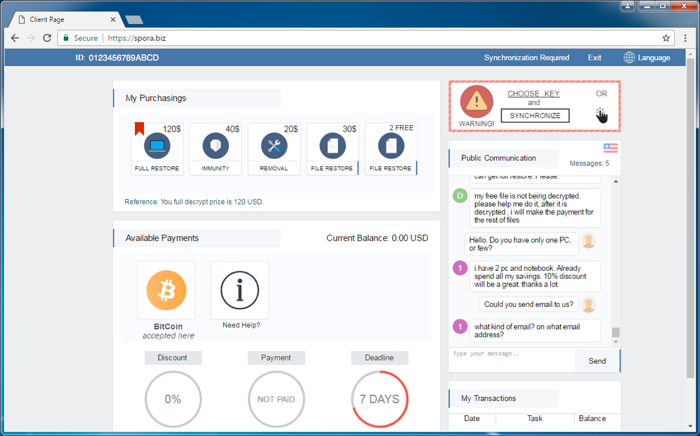Click the Balance column header
Viewport: 700px width, 436px height.
(x=592, y=419)
